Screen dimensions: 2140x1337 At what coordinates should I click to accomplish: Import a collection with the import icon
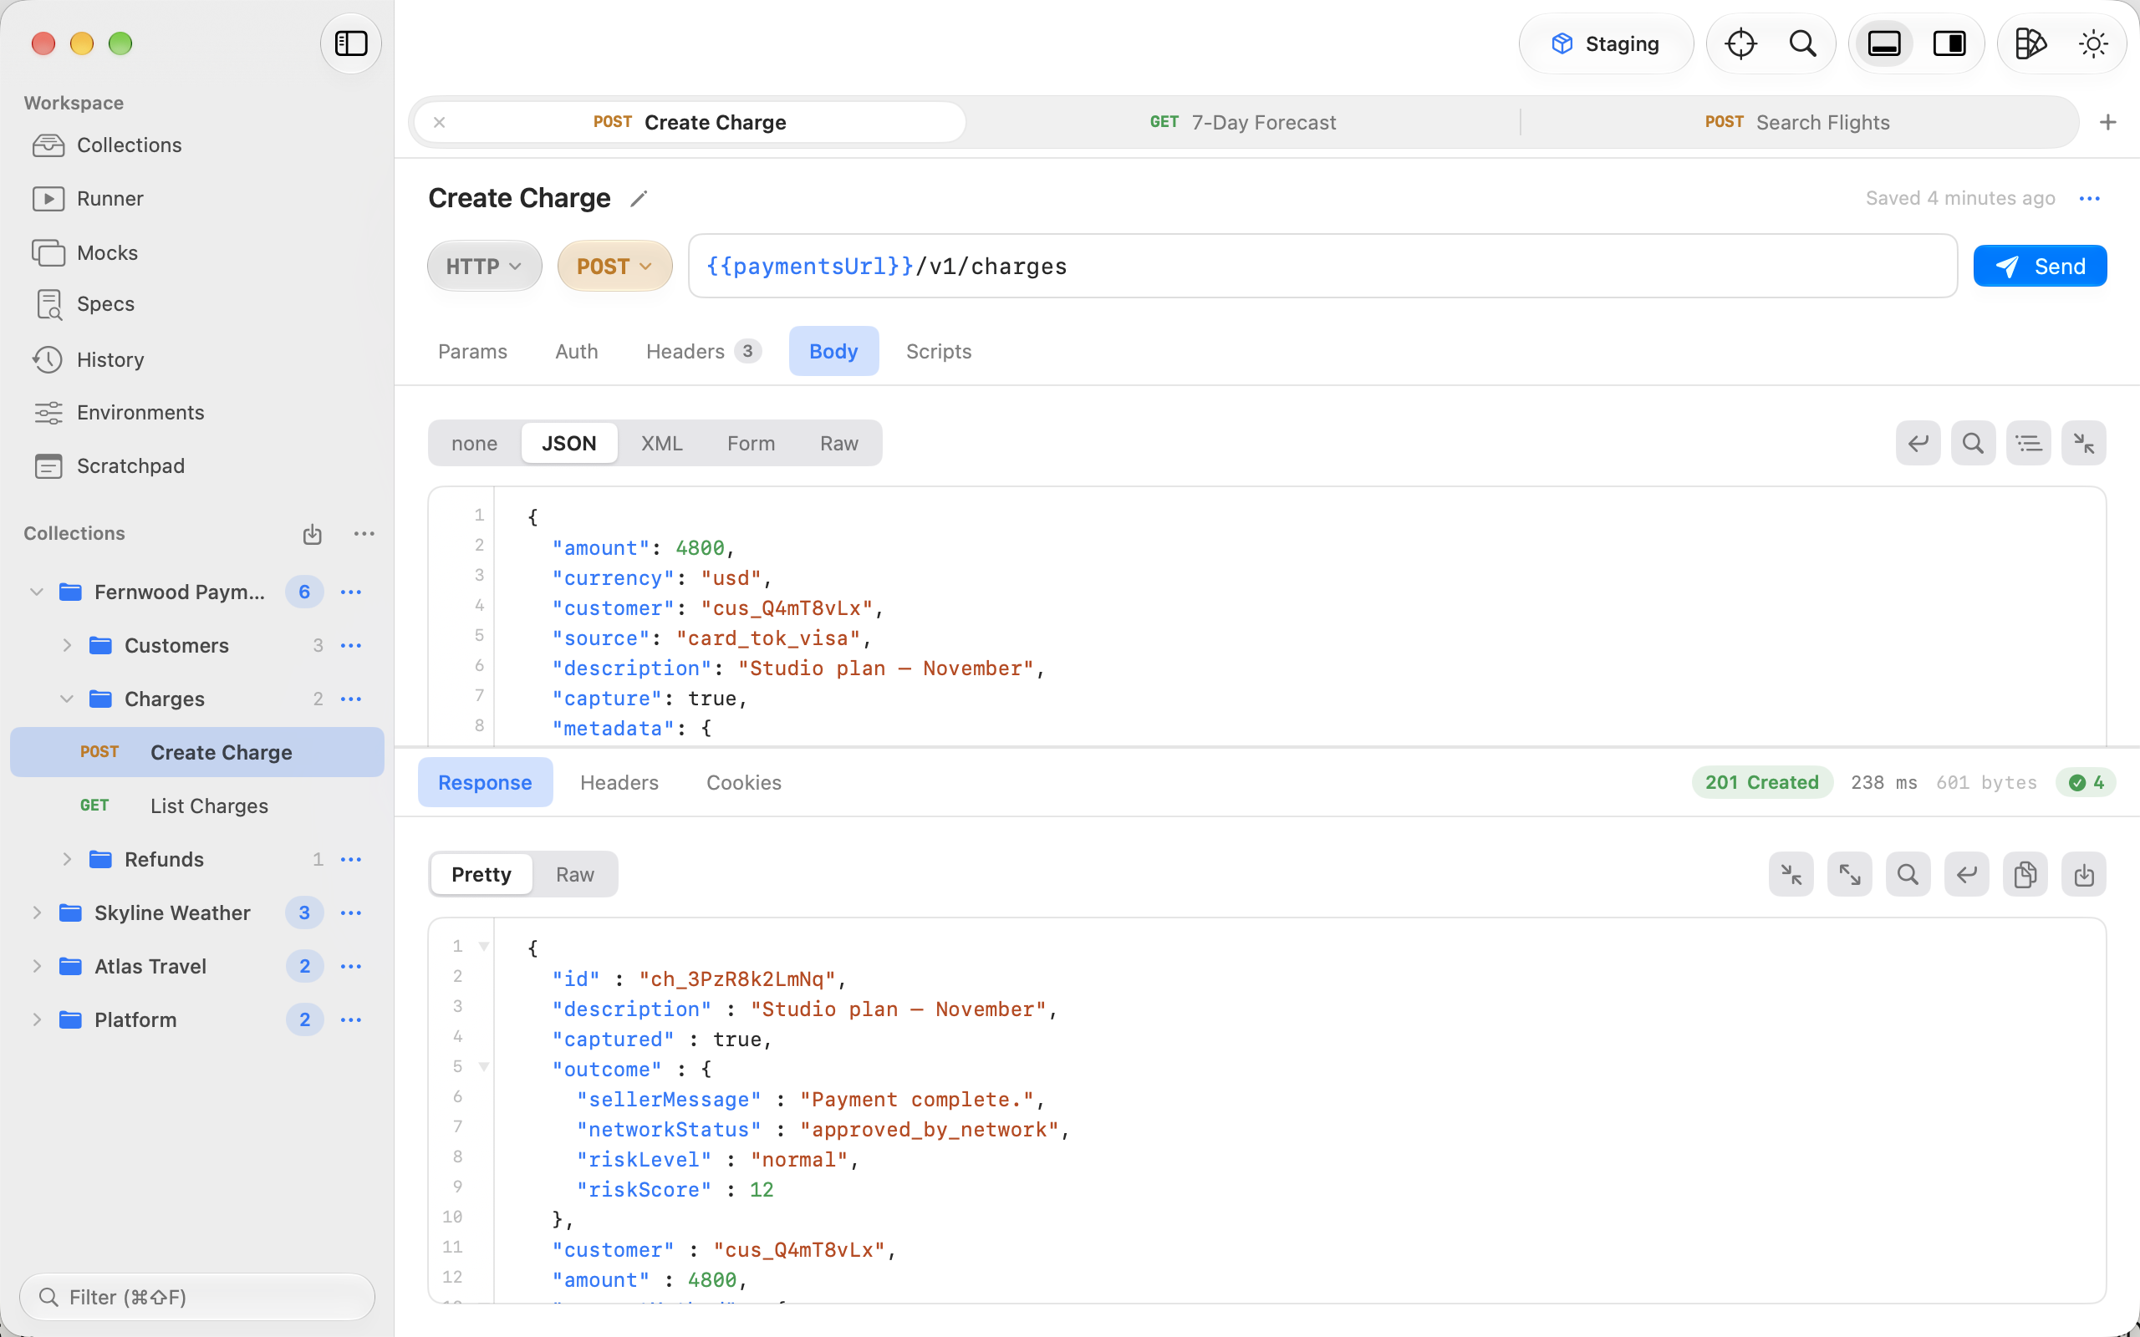click(x=312, y=534)
